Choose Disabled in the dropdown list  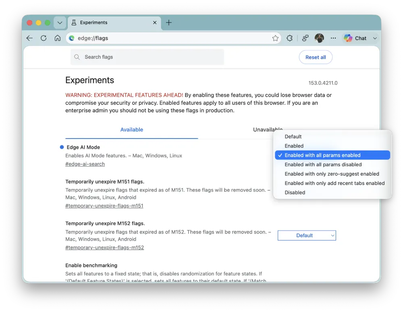332,192
